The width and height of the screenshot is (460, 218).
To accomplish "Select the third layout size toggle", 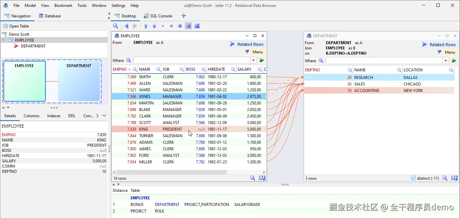I will click(180, 26).
